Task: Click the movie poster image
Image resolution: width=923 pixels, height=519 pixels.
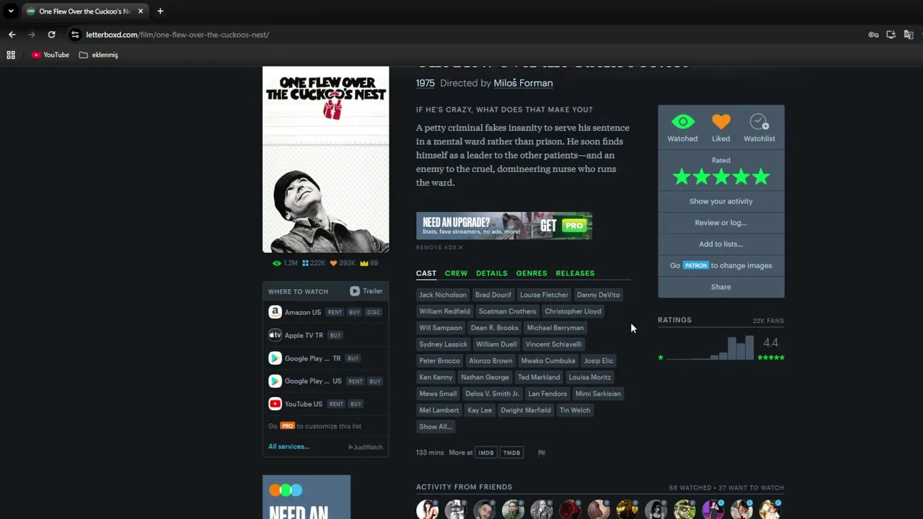Action: (x=325, y=159)
